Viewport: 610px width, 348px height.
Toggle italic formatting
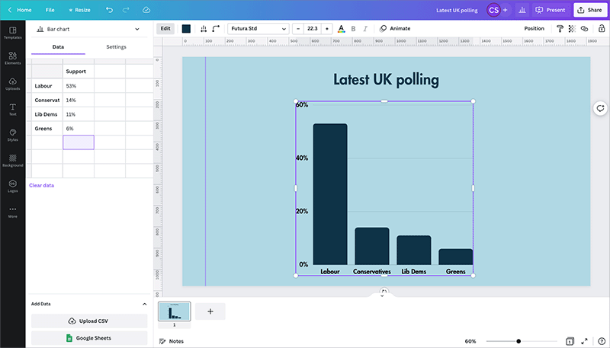click(x=365, y=28)
